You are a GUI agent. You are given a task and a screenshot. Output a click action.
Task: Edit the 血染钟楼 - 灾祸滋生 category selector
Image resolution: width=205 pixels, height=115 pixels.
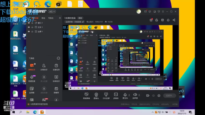(x=75, y=22)
